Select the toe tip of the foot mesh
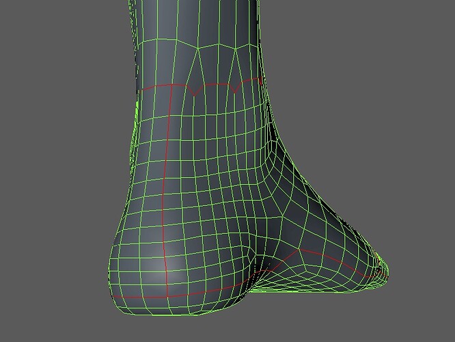 tap(386, 272)
